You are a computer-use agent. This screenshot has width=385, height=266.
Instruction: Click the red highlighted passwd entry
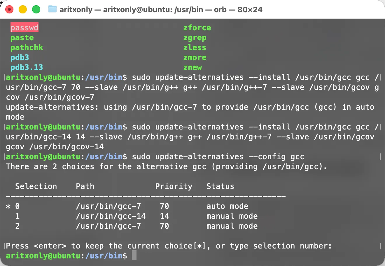[24, 28]
